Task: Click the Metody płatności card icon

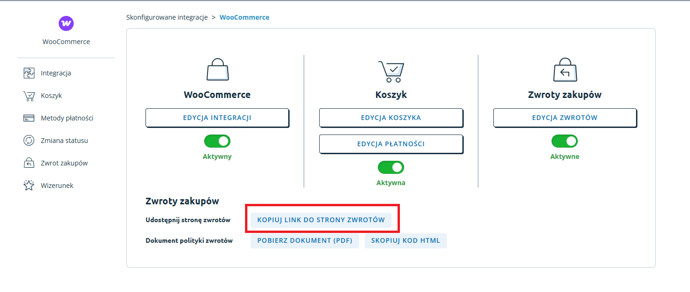Action: [x=29, y=118]
